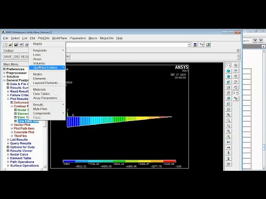266x199 pixels.
Task: Select the Front View icon
Action: [x=228, y=82]
